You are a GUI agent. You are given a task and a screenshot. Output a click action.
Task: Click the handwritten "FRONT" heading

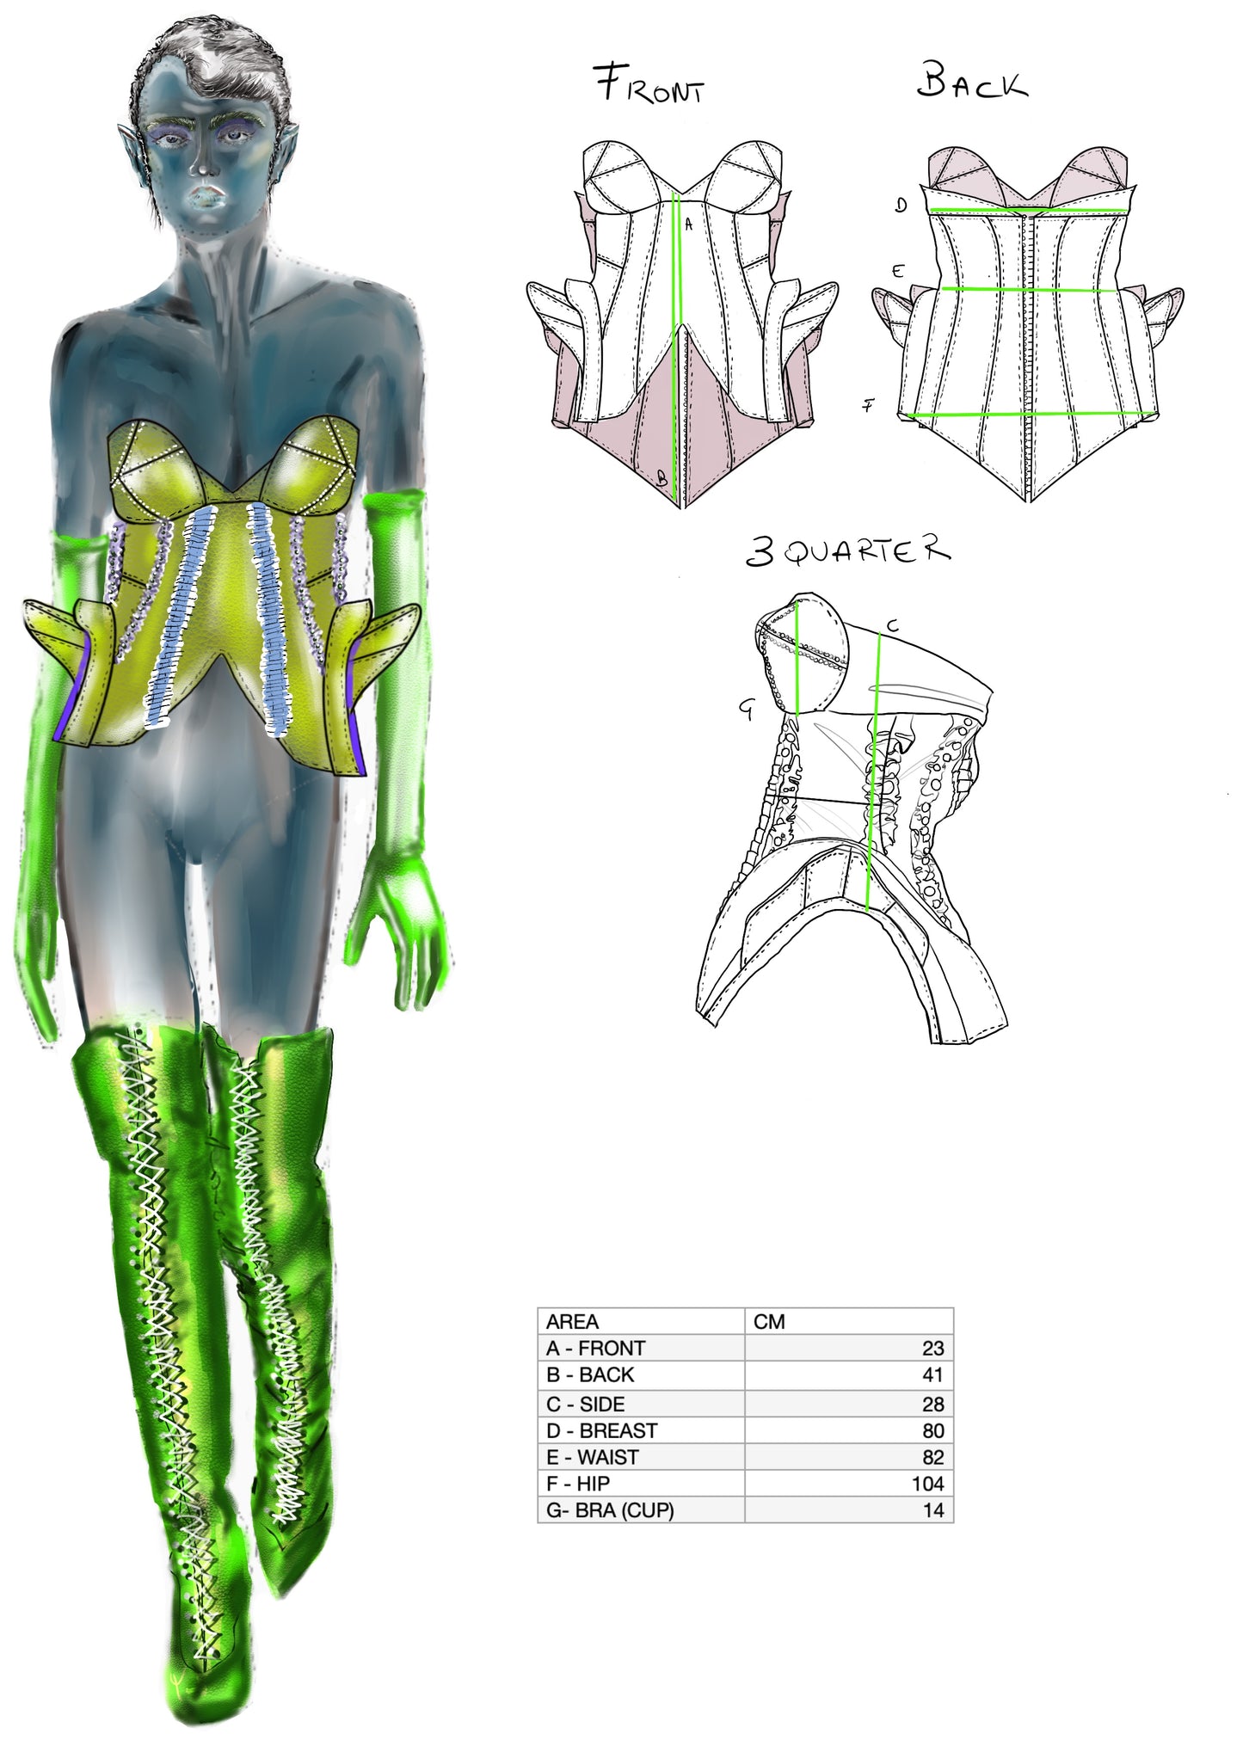(650, 84)
